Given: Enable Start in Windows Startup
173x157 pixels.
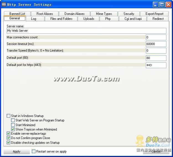Looking at the screenshot, I should [8, 116].
